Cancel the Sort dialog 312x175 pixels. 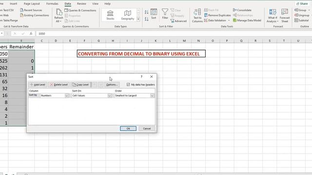click(147, 128)
